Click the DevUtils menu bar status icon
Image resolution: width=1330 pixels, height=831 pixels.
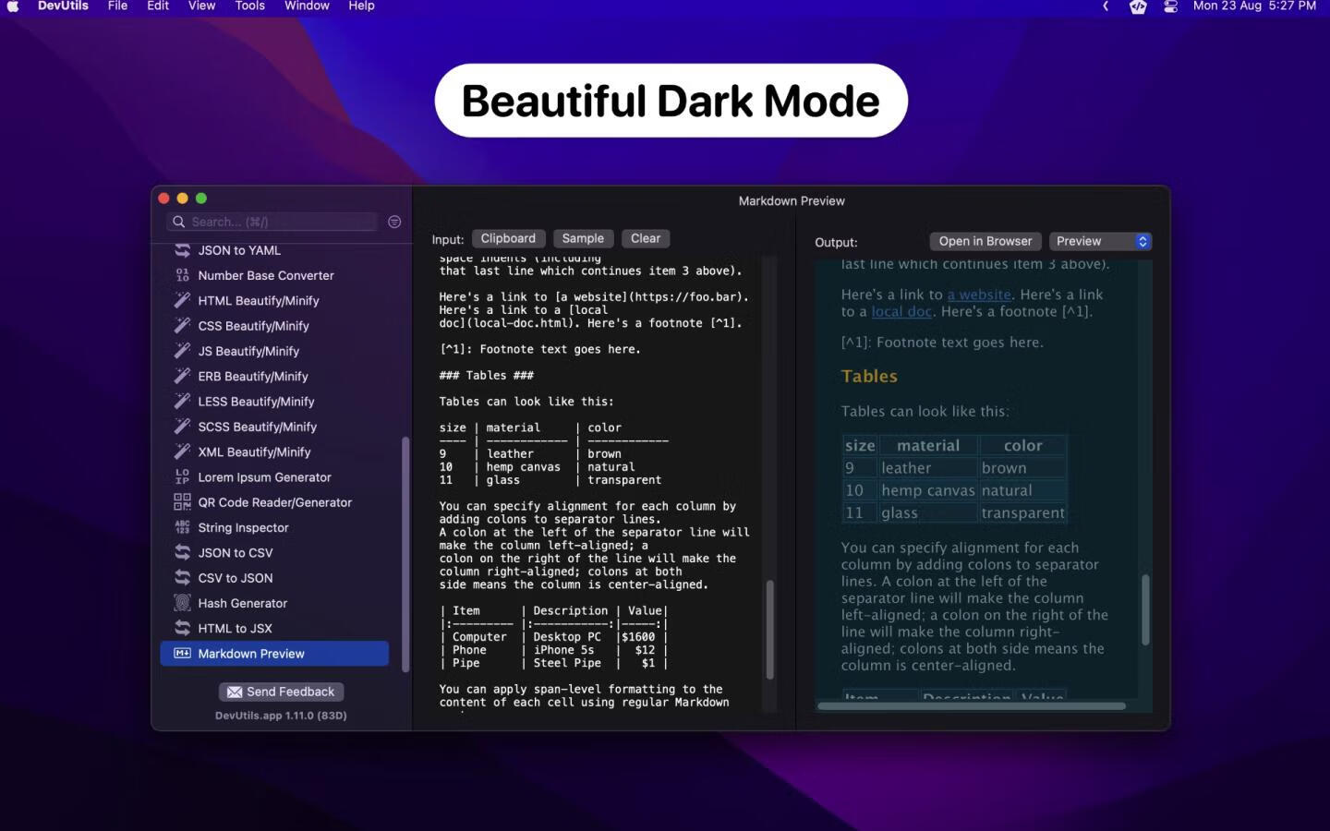coord(1138,6)
